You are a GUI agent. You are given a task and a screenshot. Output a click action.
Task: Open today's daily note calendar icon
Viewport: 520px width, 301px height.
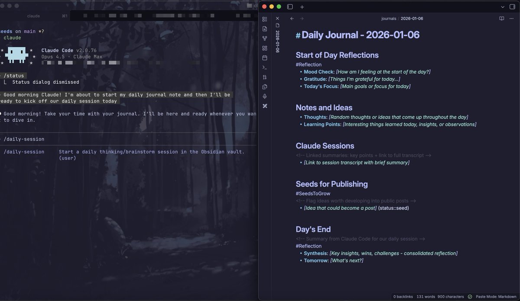(265, 58)
